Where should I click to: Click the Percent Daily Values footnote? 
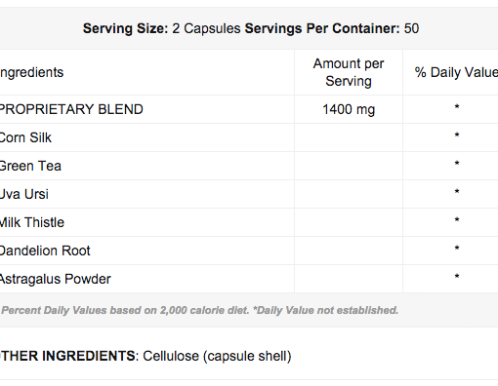125,310
